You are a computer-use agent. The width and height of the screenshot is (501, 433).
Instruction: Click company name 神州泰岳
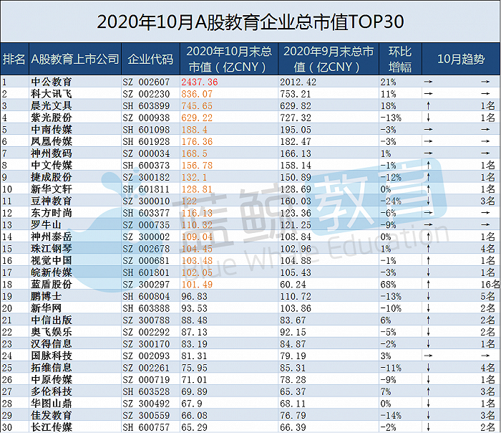pyautogui.click(x=52, y=237)
